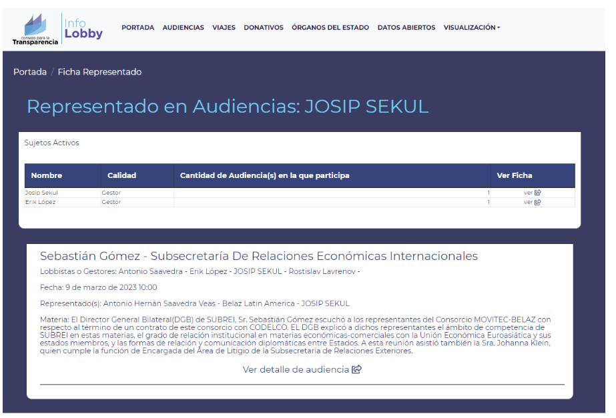The height and width of the screenshot is (418, 616).
Task: Click the 'Sujetos Activos' label
Action: 51,143
